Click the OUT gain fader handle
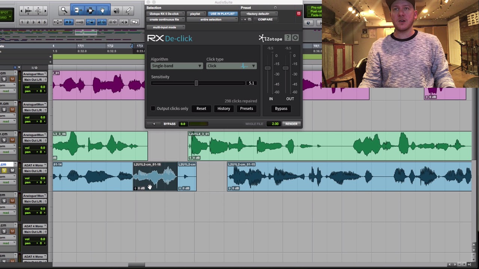Image resolution: width=479 pixels, height=269 pixels. 286,68
